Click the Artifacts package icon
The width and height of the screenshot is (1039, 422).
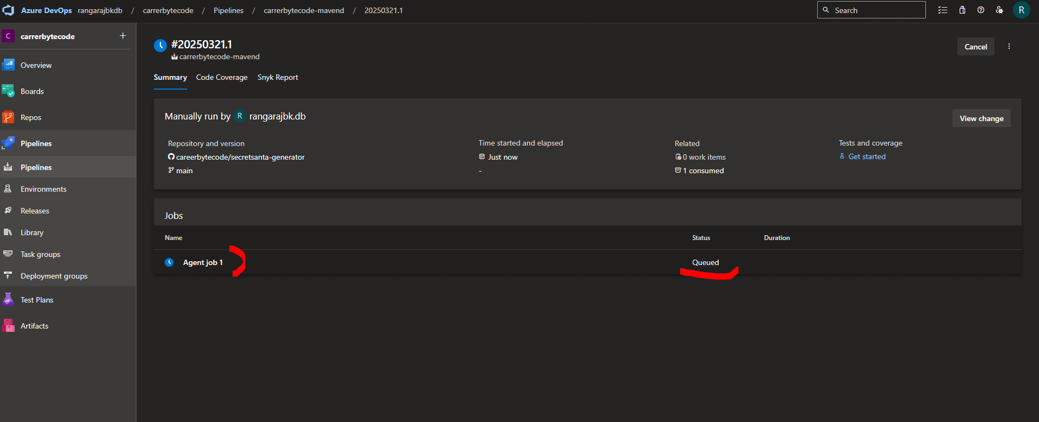(x=8, y=326)
